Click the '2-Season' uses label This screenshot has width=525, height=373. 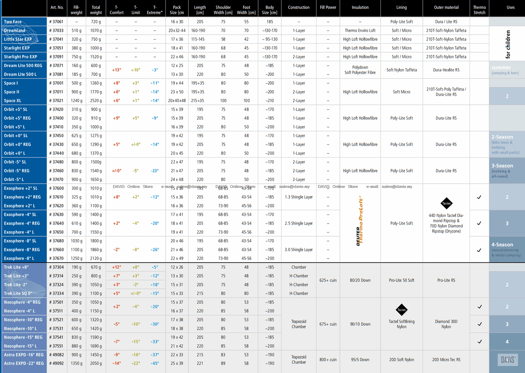click(502, 137)
